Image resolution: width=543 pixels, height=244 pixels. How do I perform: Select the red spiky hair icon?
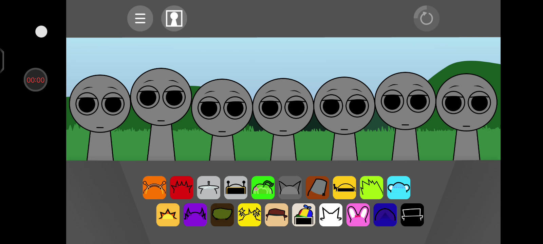pyautogui.click(x=182, y=188)
